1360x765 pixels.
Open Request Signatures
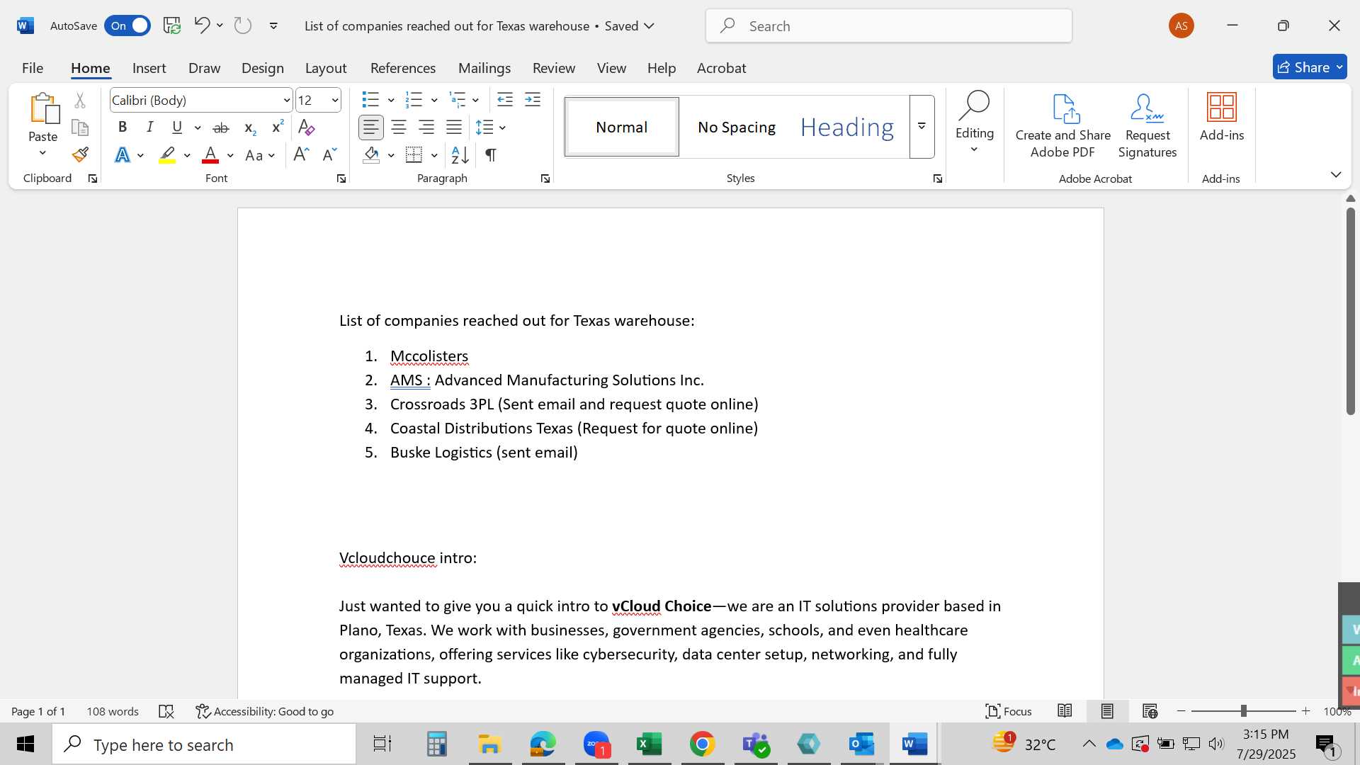(x=1147, y=126)
